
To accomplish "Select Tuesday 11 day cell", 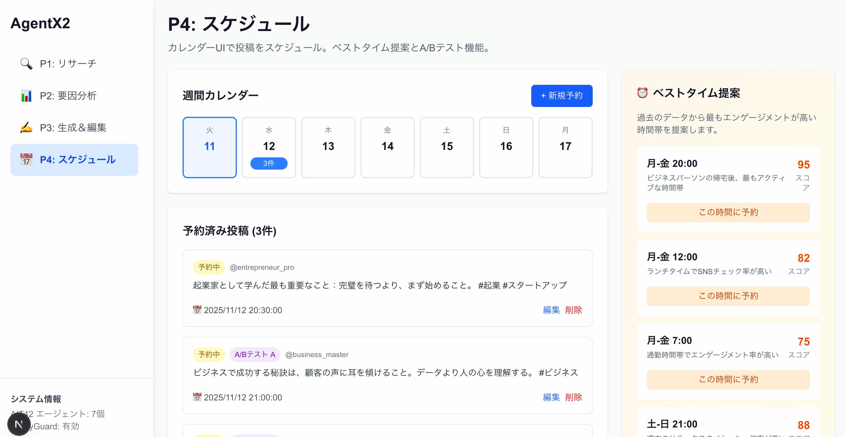I will [x=209, y=148].
